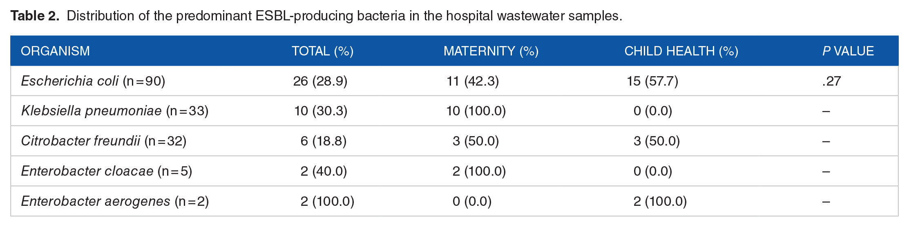Select the 11 (42.3) maternity cell
Viewport: 909px width, 227px height.
coord(473,81)
